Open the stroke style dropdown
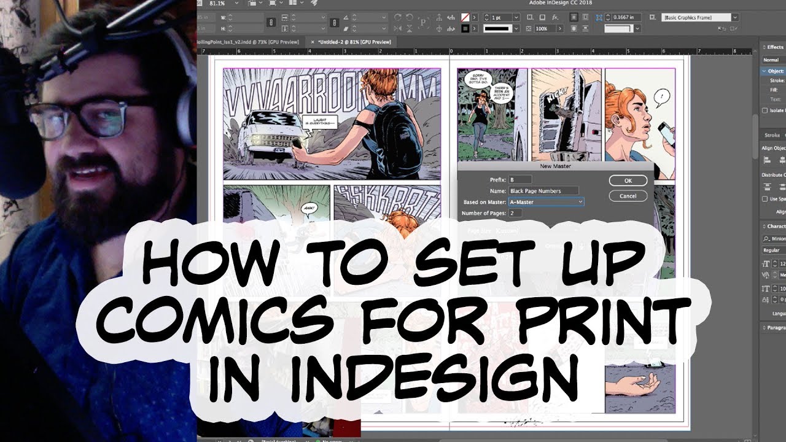 516,29
